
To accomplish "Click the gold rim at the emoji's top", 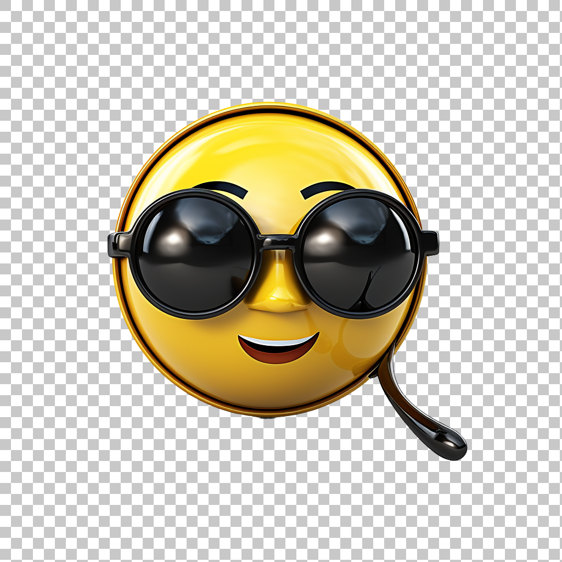I will [x=269, y=106].
